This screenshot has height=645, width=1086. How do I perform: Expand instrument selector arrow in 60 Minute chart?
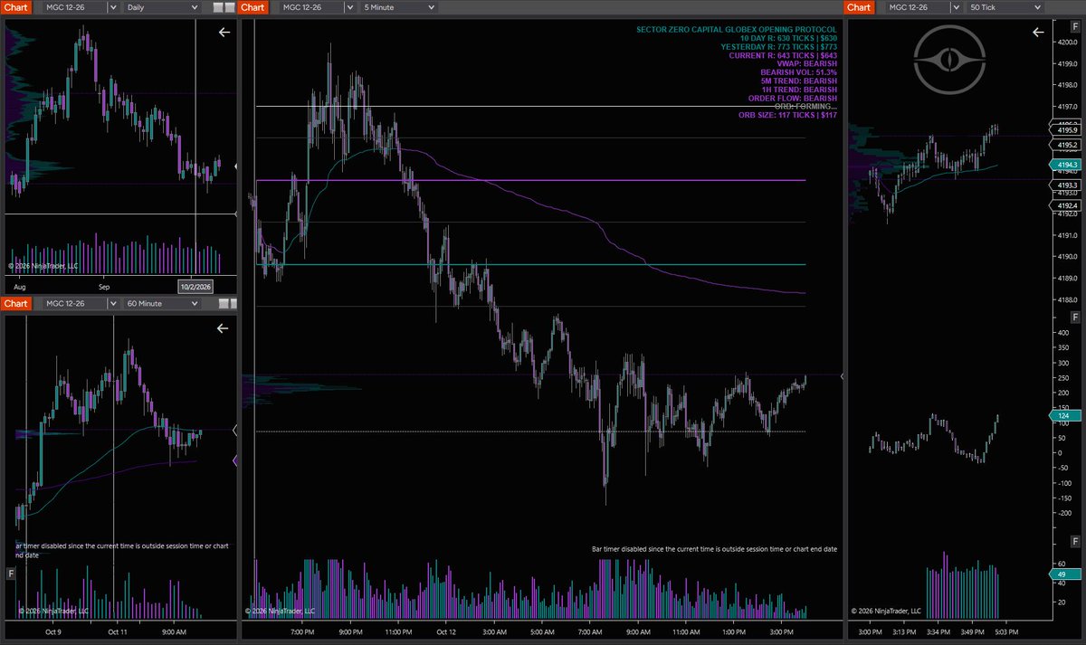click(113, 303)
